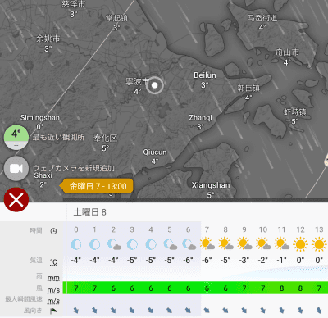Viewport: 328px width, 318px height.
Task: Click ウェブカメラを新規追加 text
Action: coord(74,168)
